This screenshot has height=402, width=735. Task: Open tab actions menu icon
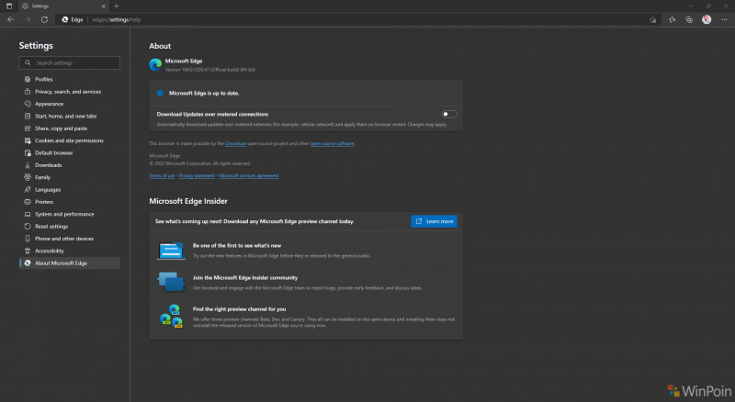tap(9, 6)
